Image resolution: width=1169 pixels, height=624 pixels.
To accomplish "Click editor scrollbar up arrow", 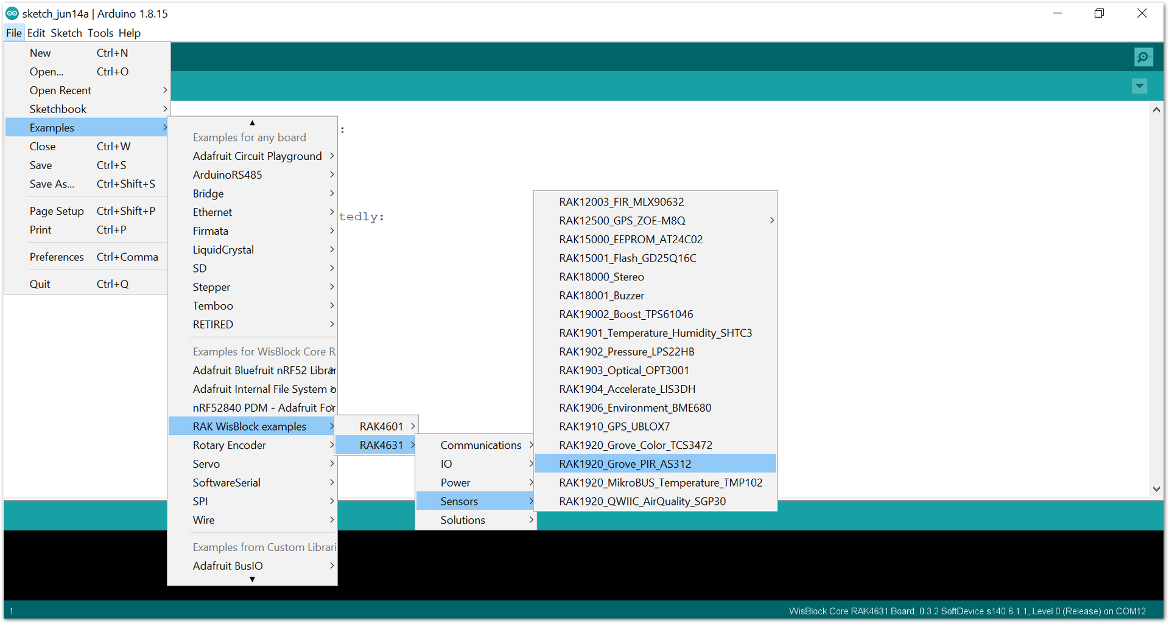I will 1156,109.
